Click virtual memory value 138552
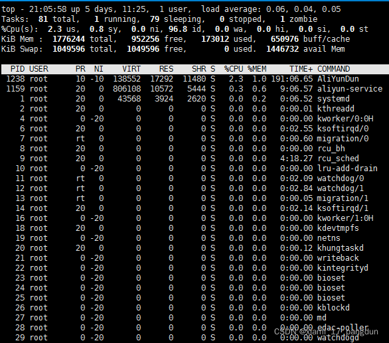389x343 pixels. coord(127,79)
